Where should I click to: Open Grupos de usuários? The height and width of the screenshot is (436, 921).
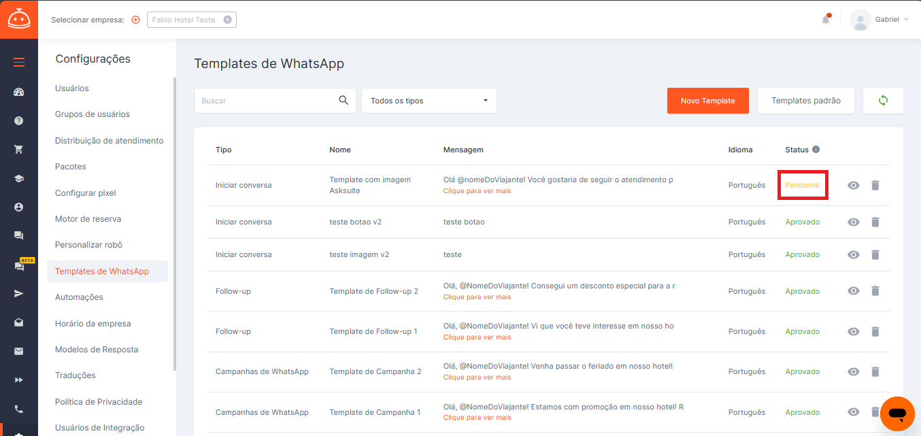pos(93,114)
